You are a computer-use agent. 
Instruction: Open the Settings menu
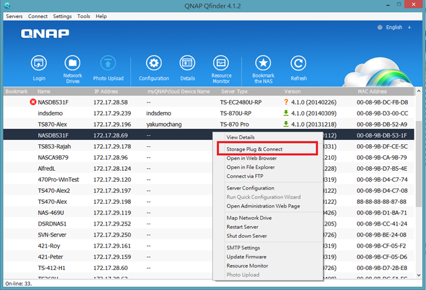62,16
